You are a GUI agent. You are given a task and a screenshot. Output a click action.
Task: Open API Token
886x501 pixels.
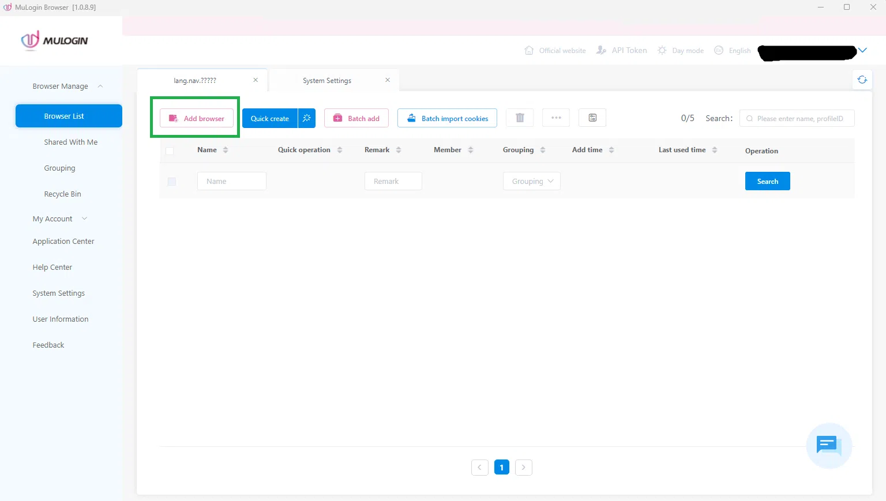pyautogui.click(x=621, y=51)
